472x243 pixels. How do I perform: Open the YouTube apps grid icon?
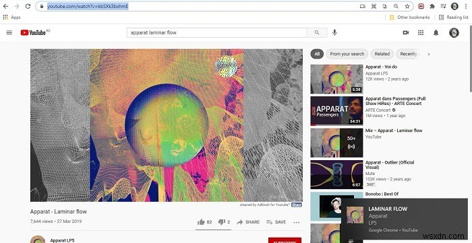(x=421, y=32)
